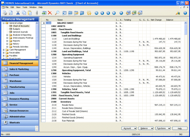Open the Administration module
This screenshot has width=190, height=137.
(20, 117)
